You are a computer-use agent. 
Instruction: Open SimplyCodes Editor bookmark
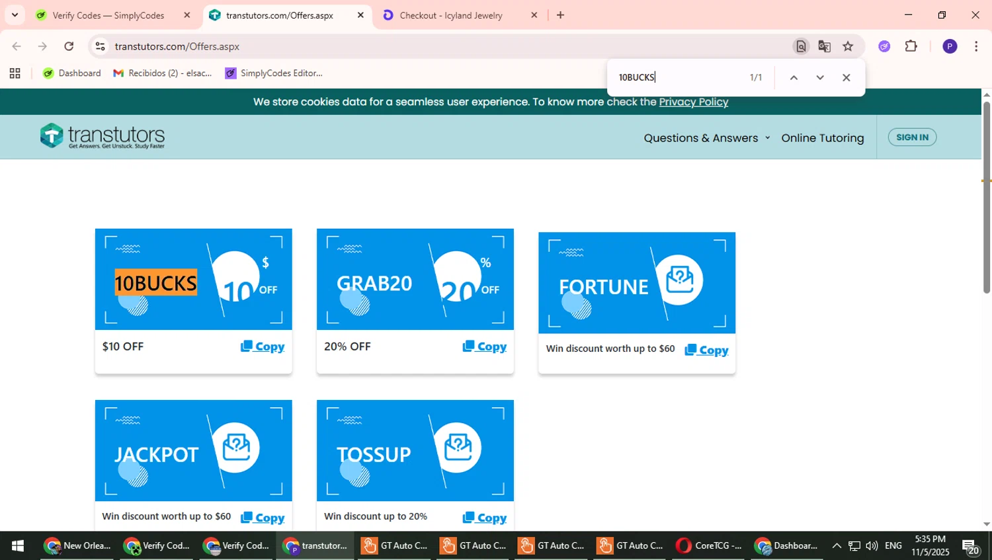(274, 73)
